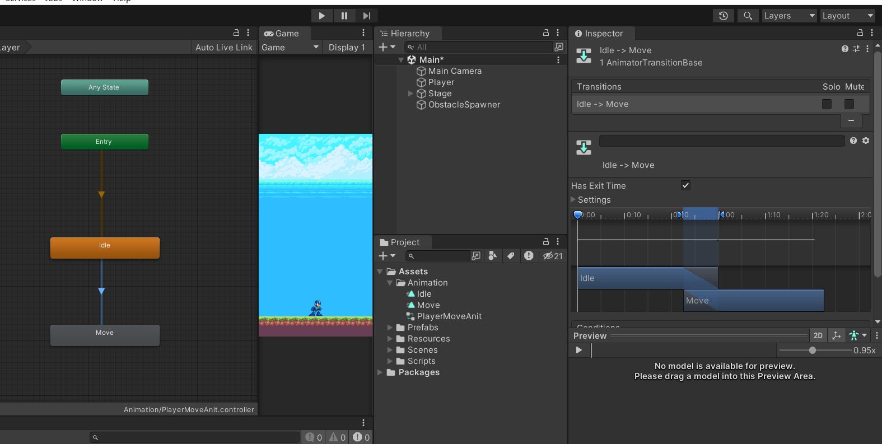Expand the Scenes folder

390,350
